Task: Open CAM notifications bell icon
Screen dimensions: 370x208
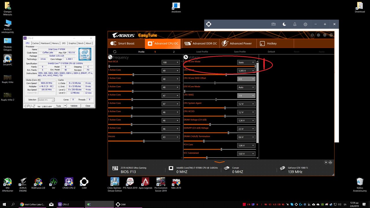Action: pos(295,24)
